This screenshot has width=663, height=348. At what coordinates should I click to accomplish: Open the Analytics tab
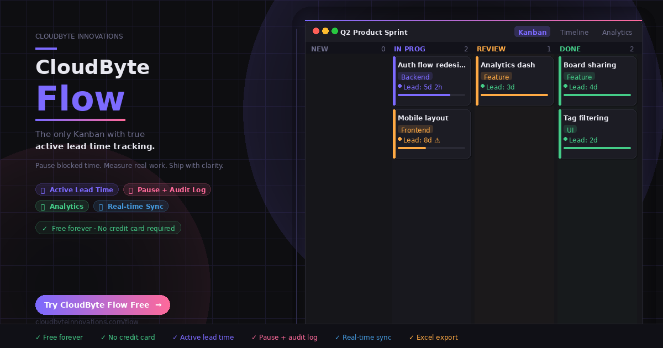tap(617, 32)
